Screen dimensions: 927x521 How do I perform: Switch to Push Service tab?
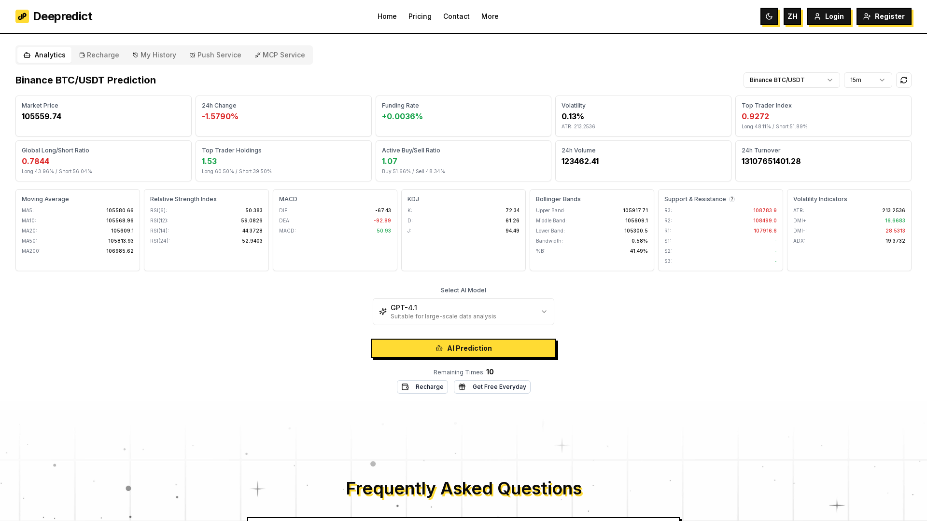pyautogui.click(x=215, y=55)
